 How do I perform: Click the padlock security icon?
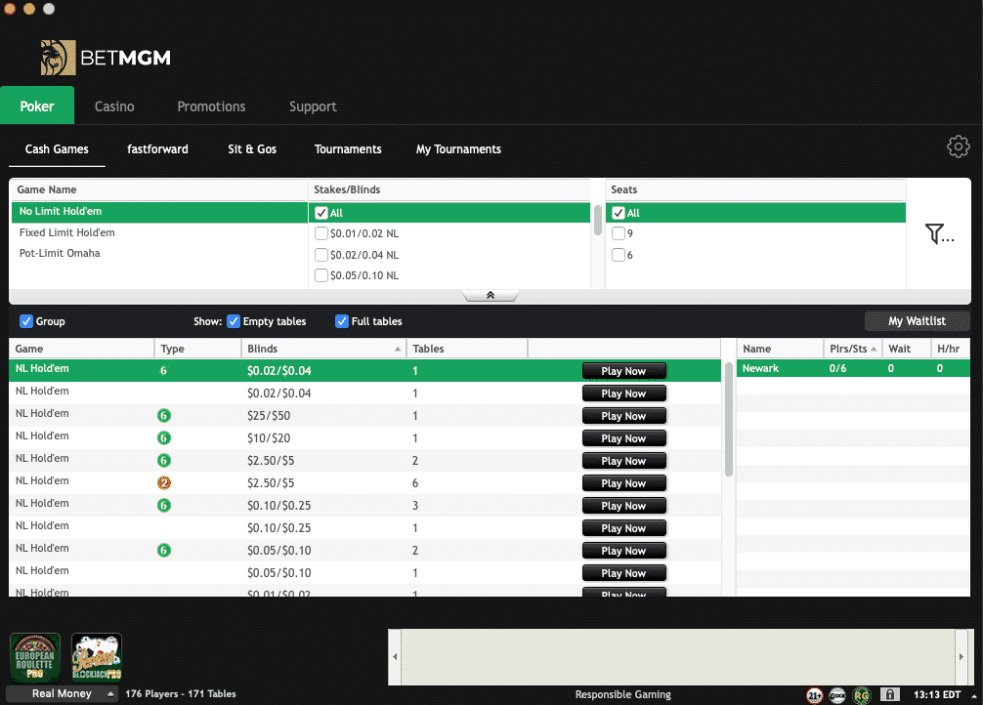[x=889, y=694]
